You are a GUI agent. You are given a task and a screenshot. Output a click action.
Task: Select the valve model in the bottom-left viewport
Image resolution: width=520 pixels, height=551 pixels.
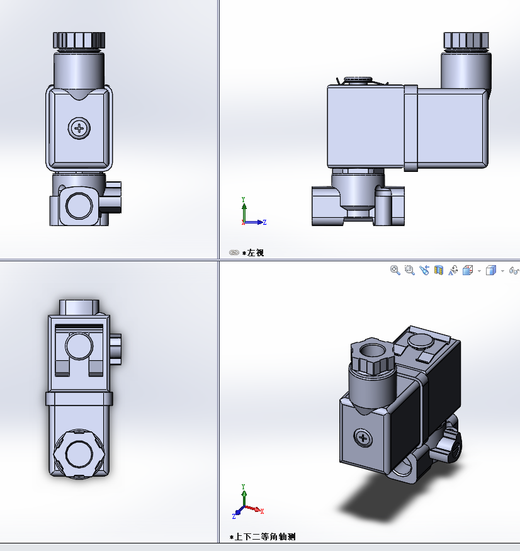click(84, 389)
